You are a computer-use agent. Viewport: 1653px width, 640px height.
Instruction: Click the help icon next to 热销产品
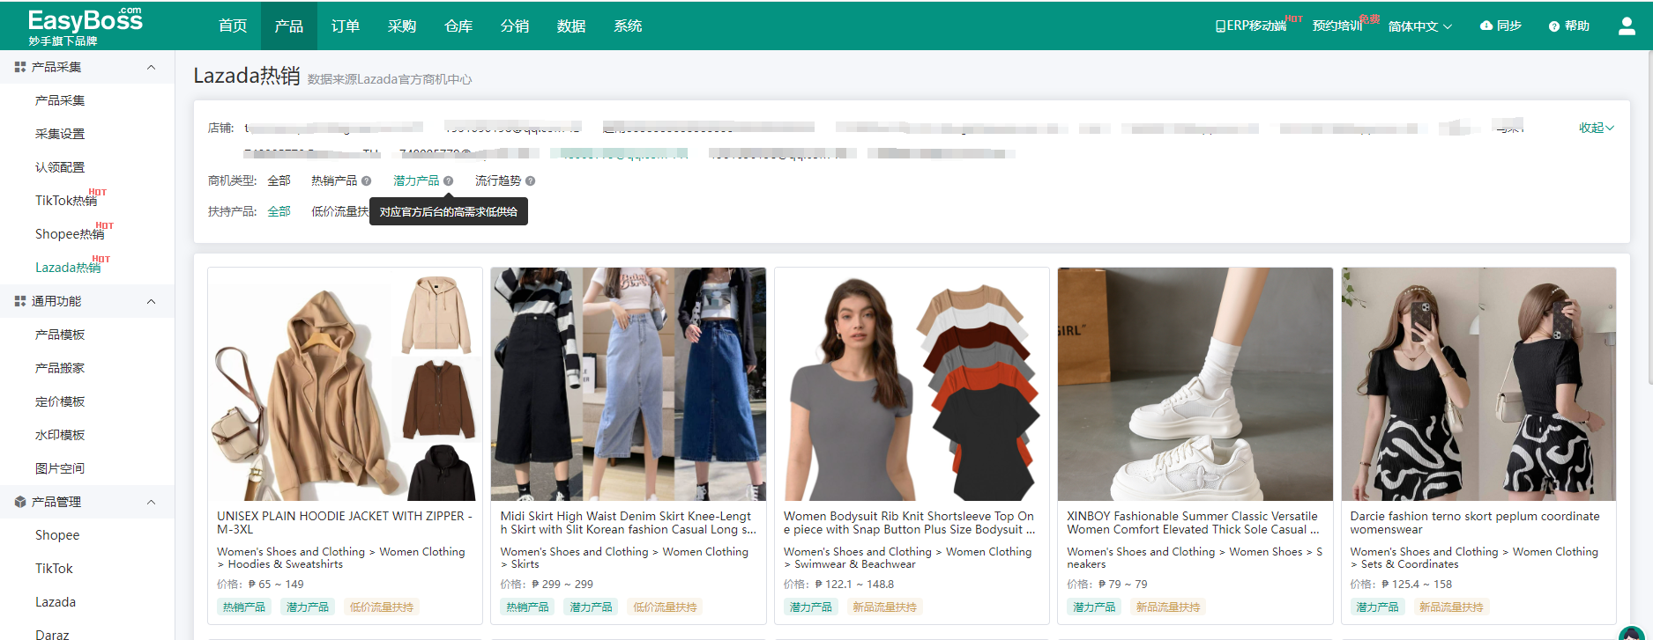coord(367,181)
